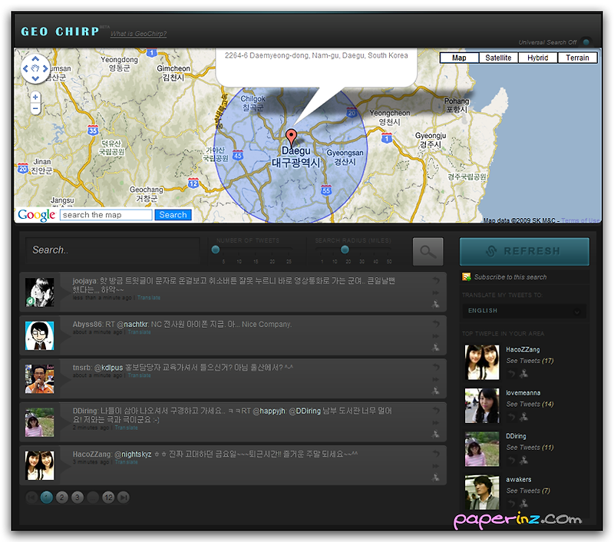The width and height of the screenshot is (614, 542).
Task: Switch to Satellite view
Action: point(498,58)
